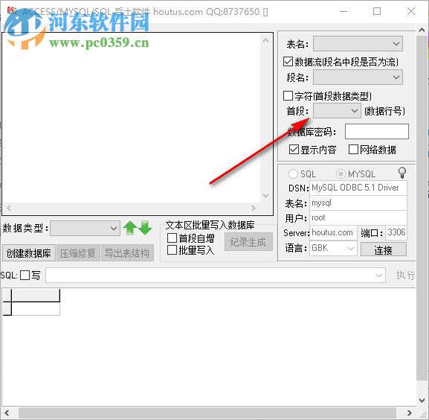Click the Server field houtus.com

(x=333, y=232)
